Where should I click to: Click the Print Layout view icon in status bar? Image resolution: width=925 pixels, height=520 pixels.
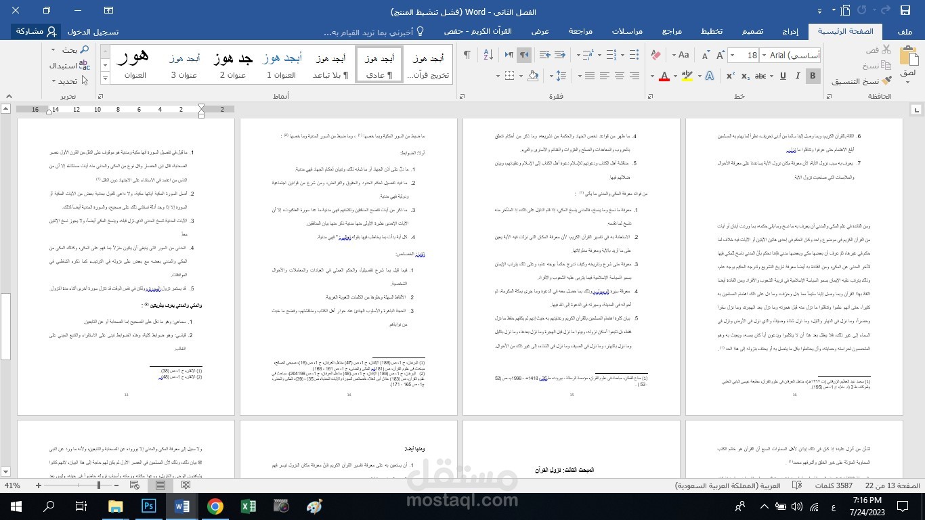coord(160,485)
